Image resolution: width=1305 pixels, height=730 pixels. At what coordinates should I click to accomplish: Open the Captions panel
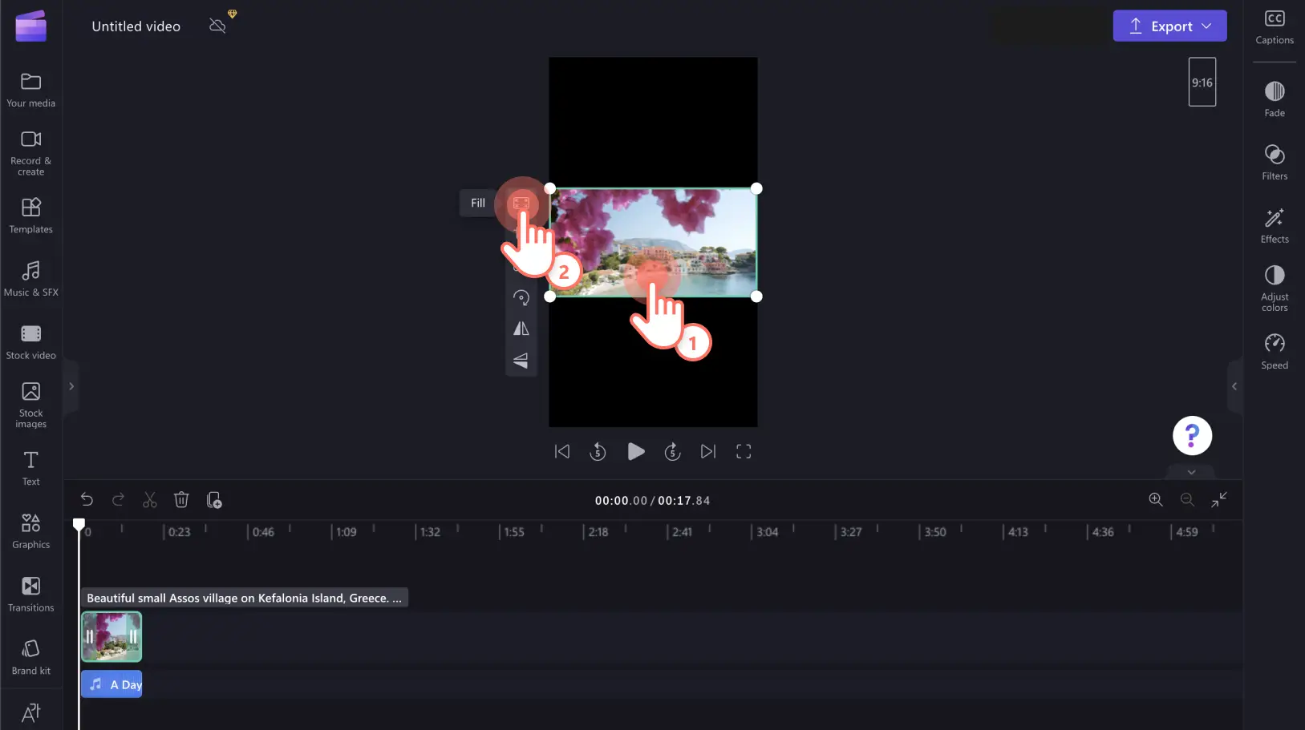coord(1275,27)
